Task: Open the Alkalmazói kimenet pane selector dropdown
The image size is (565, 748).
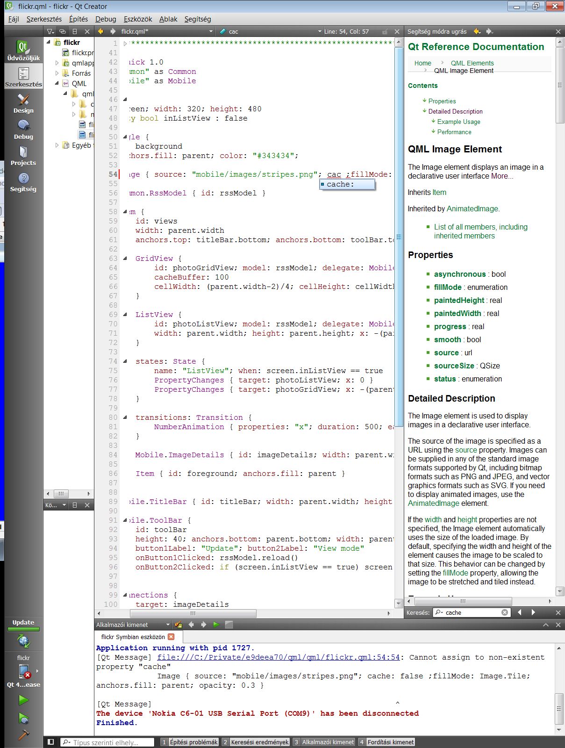Action: pos(168,625)
